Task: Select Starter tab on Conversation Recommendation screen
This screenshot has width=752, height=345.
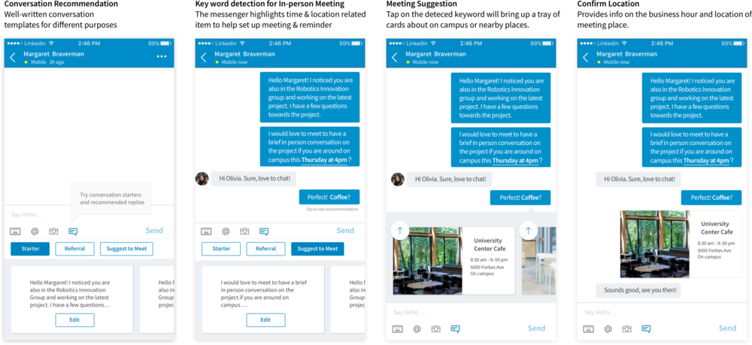Action: pyautogui.click(x=30, y=249)
